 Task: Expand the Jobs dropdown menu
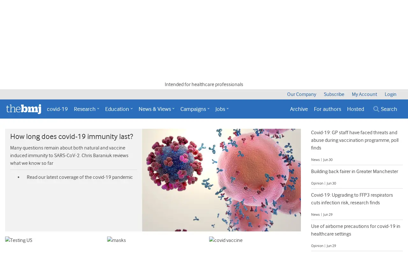[x=222, y=109]
